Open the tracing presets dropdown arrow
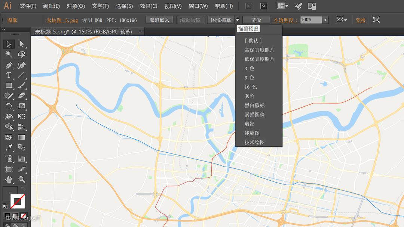The image size is (404, 227). click(x=237, y=20)
